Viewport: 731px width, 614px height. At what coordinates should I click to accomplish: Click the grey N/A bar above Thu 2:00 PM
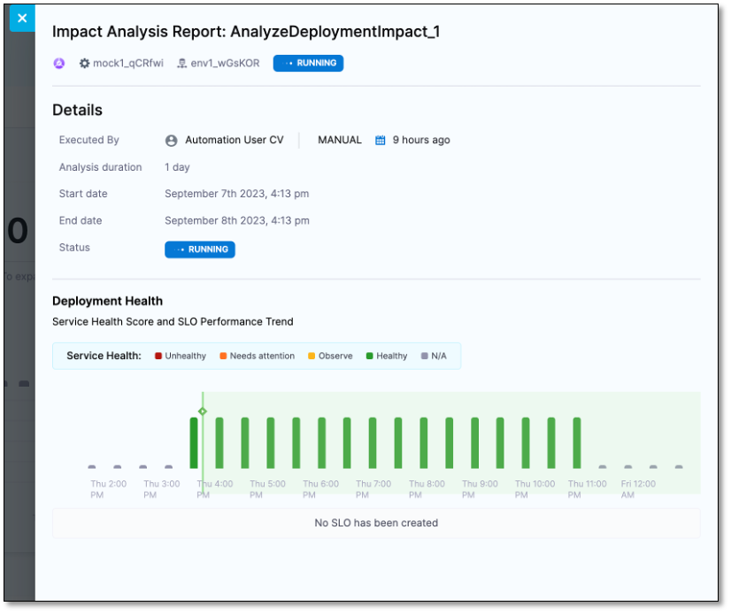[x=92, y=466]
